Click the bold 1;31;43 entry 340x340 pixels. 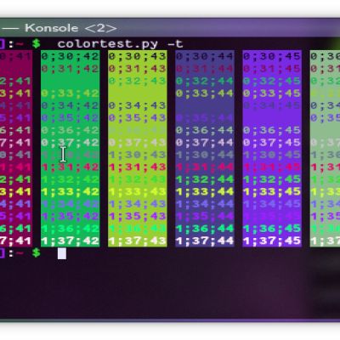(138, 167)
